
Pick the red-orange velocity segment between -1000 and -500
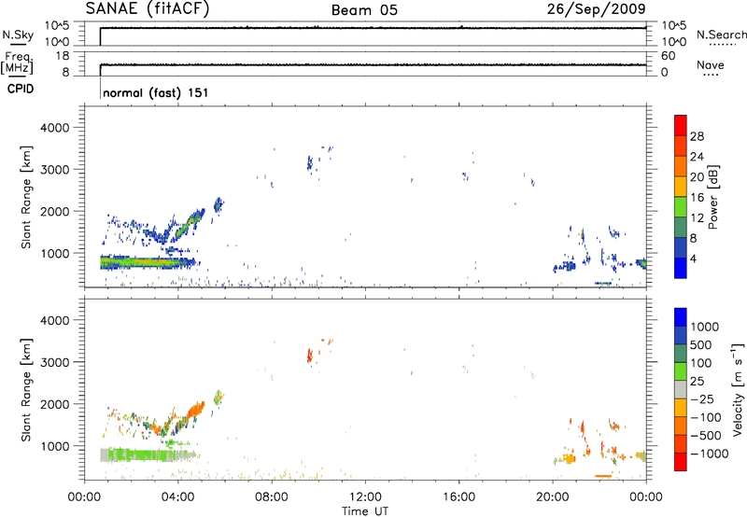pyautogui.click(x=681, y=443)
